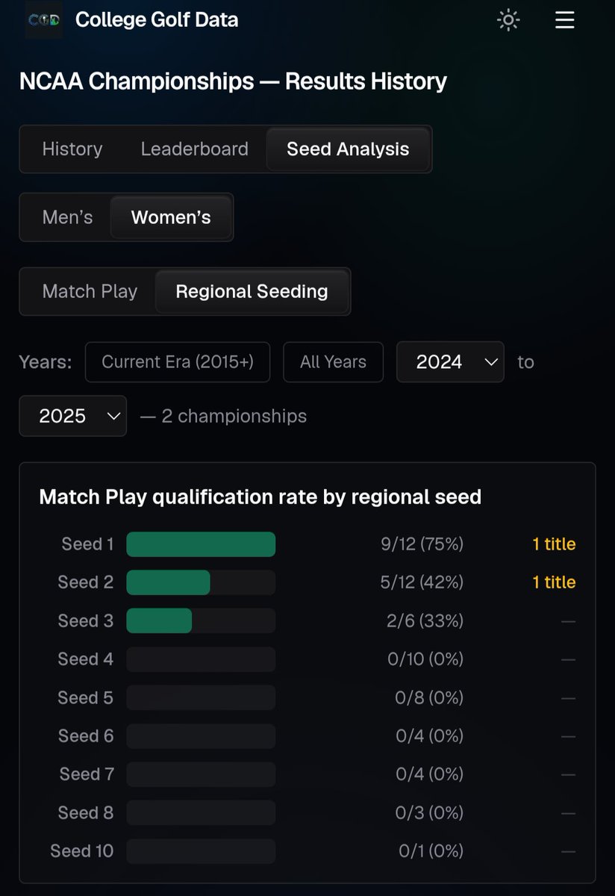Click the All Years button

pos(333,362)
